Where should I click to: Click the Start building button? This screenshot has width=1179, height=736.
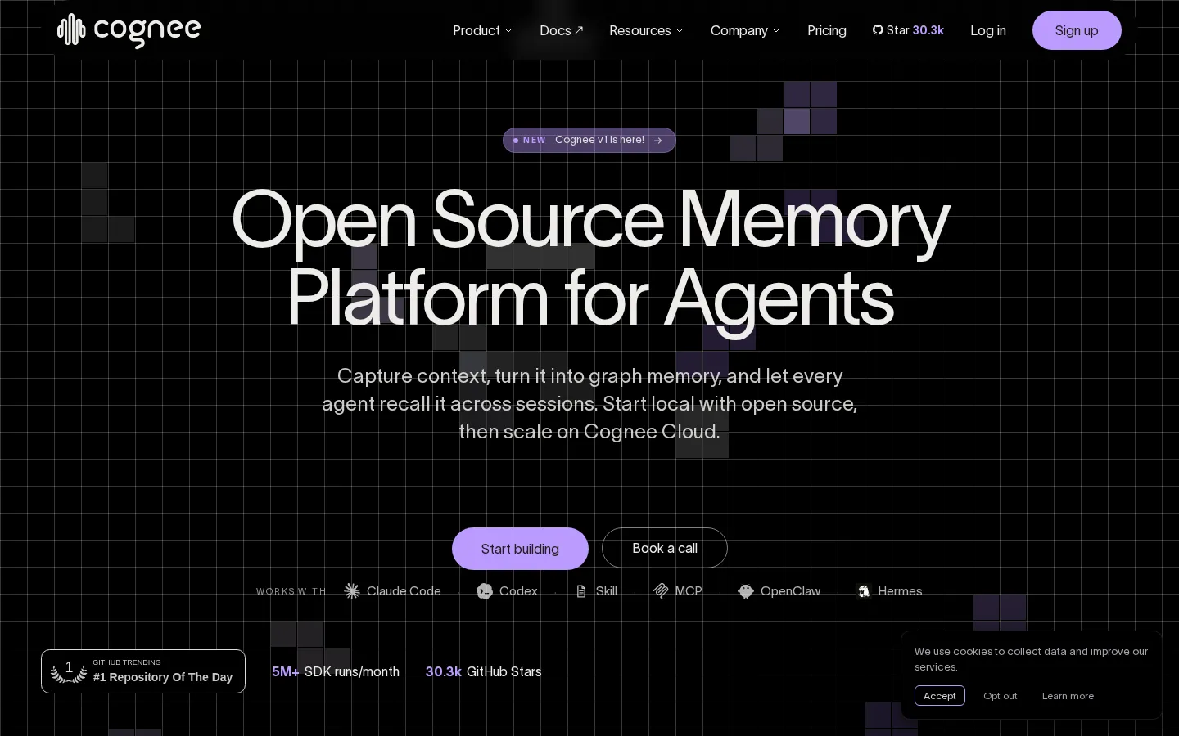tap(520, 549)
